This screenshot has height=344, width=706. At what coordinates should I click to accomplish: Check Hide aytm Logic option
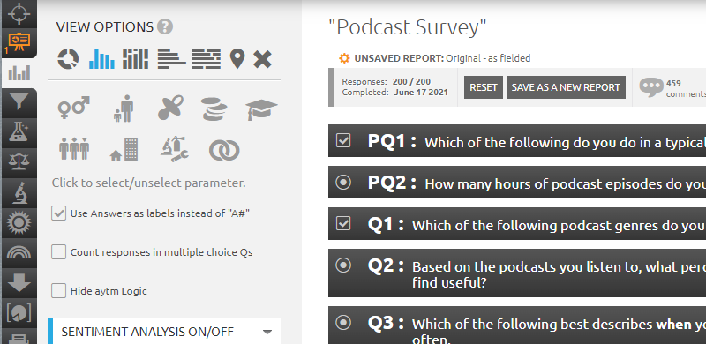pyautogui.click(x=58, y=291)
